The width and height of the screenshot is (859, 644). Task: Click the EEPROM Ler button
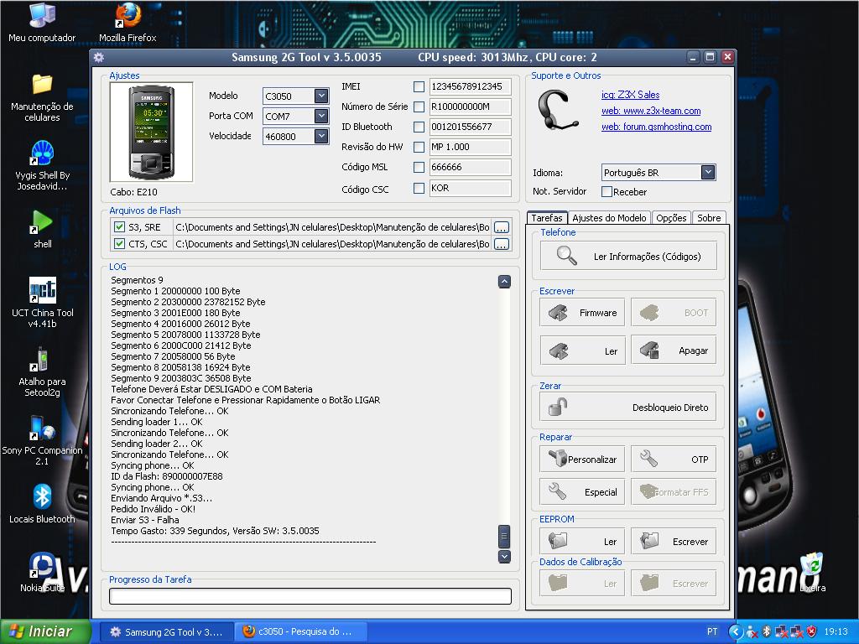click(x=582, y=541)
